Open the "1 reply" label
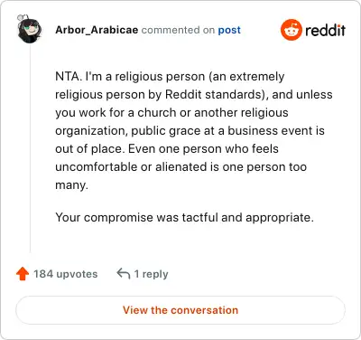 (x=151, y=274)
